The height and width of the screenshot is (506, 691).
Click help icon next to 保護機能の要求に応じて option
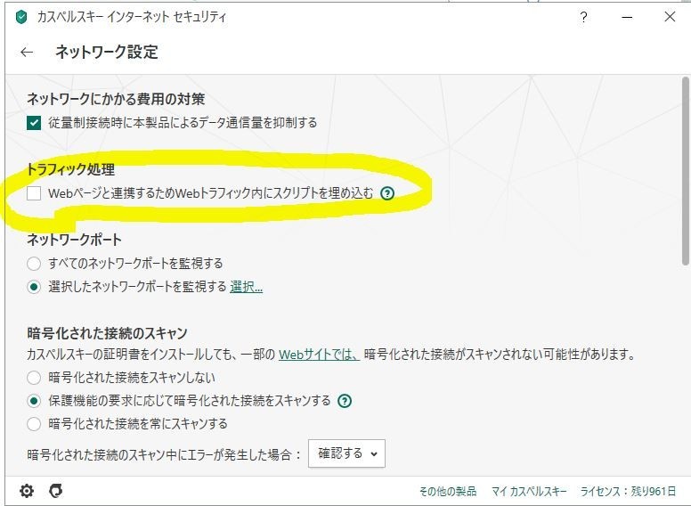[x=345, y=401]
